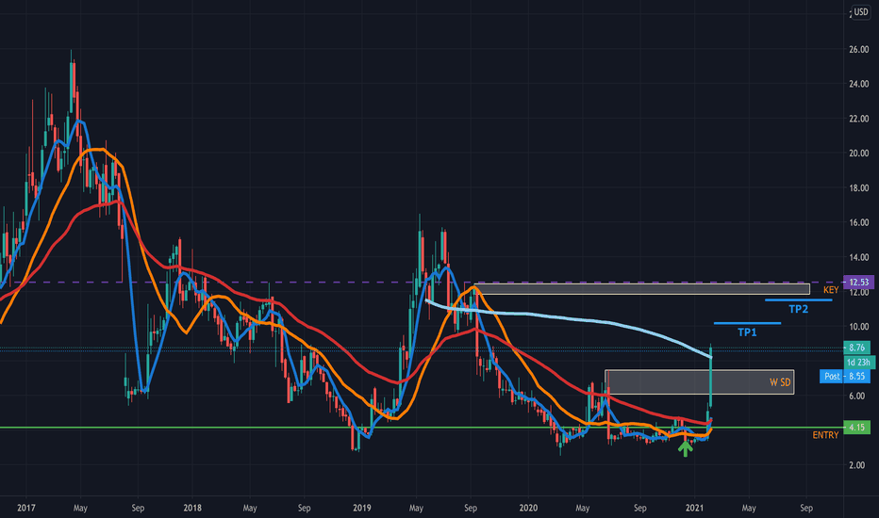Click the 14.00 price axis label
The height and width of the screenshot is (518, 879).
[x=859, y=258]
